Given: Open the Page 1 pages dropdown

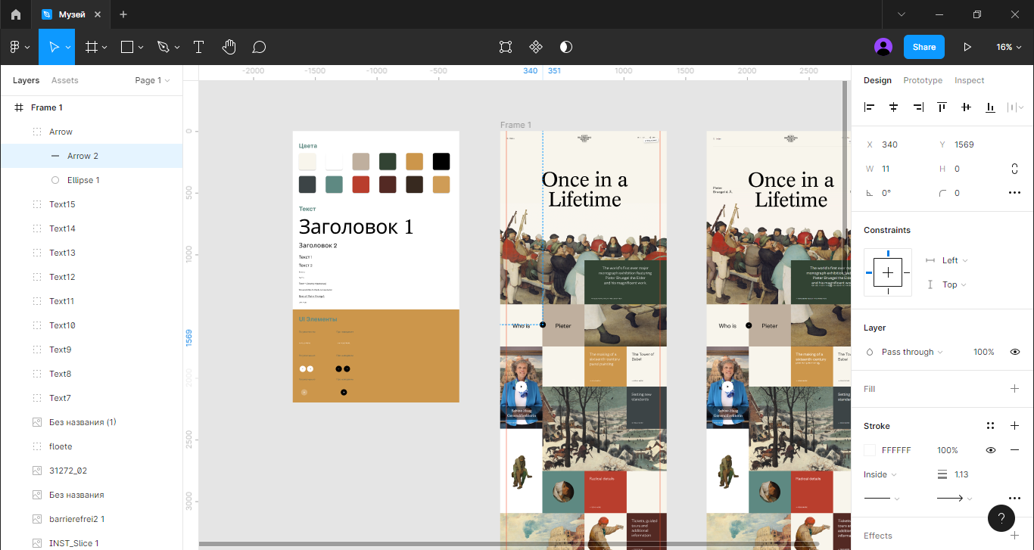Looking at the screenshot, I should [x=152, y=80].
